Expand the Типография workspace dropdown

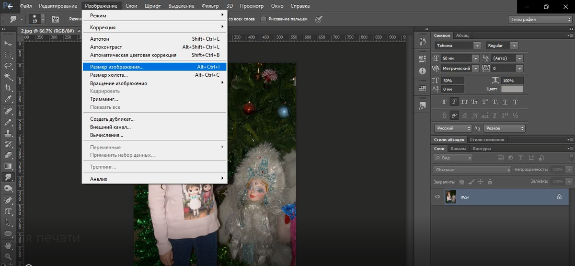[x=540, y=20]
